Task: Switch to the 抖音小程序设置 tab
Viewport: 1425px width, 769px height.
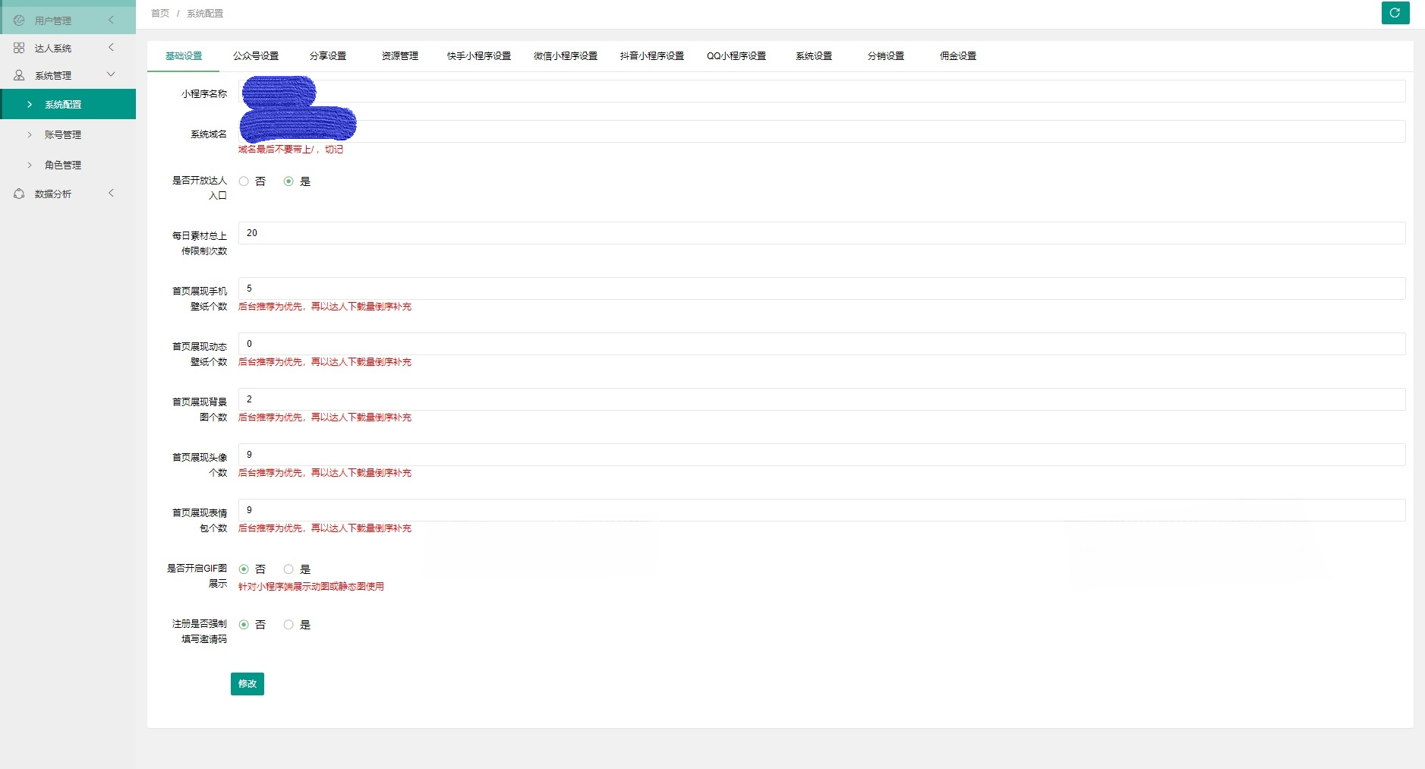Action: pos(651,55)
